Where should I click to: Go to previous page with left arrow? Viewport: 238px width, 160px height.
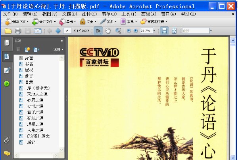50,31
